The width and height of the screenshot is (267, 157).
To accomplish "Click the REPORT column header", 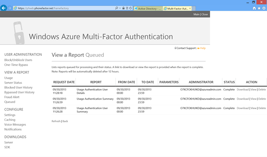I will point(96,82).
